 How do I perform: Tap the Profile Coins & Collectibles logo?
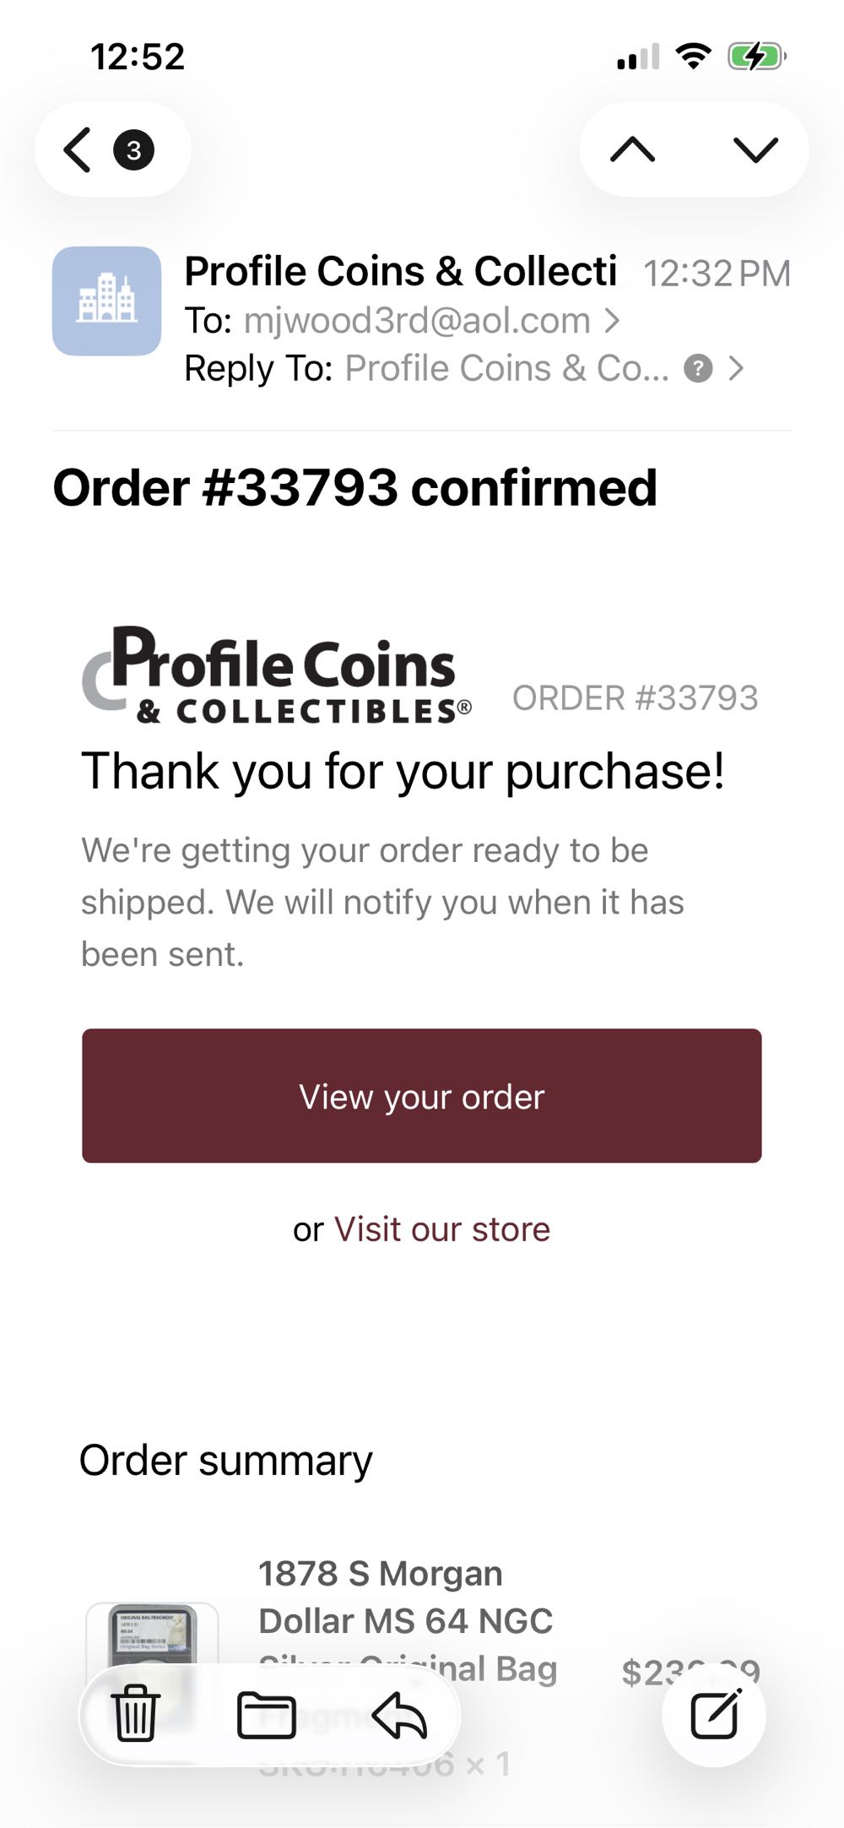[279, 675]
